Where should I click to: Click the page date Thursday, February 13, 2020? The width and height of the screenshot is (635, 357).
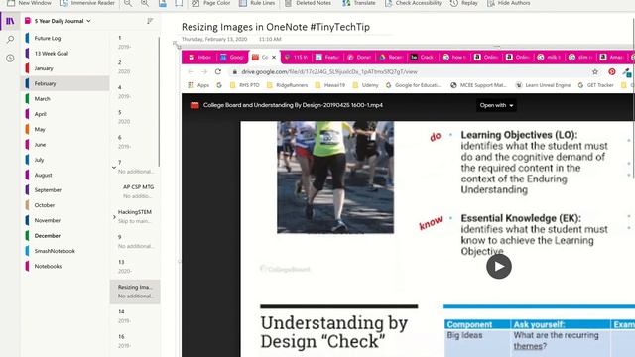tap(214, 40)
